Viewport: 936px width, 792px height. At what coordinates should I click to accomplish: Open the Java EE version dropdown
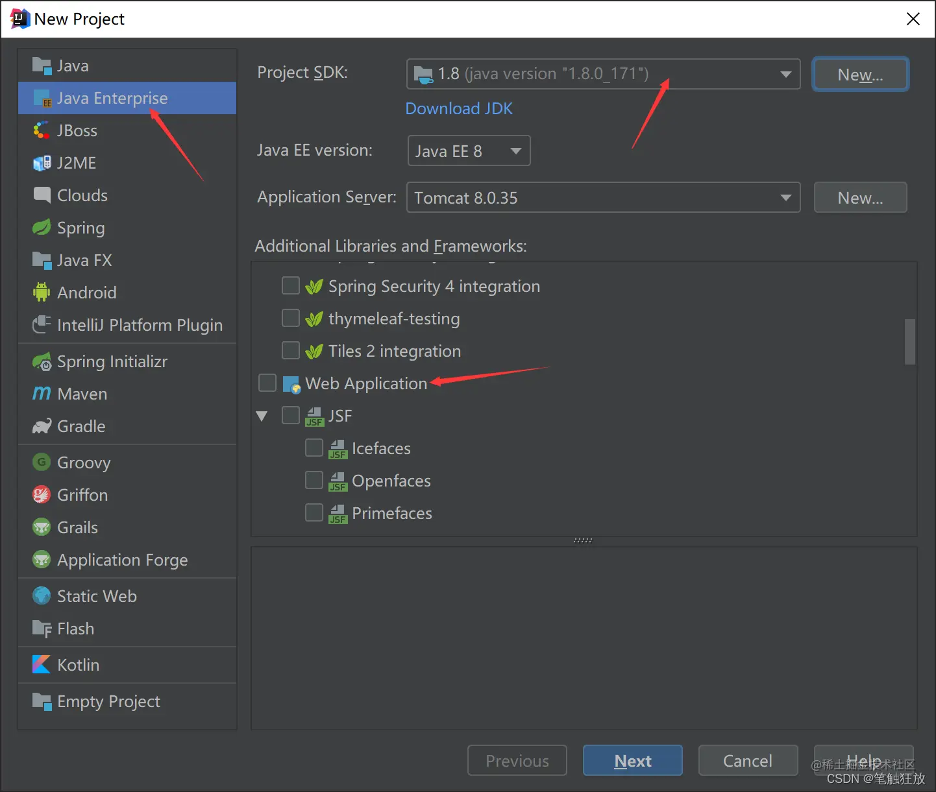click(469, 150)
